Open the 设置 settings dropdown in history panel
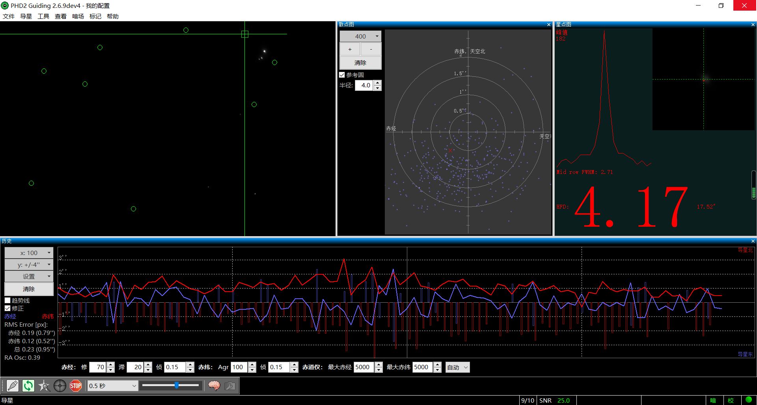Image resolution: width=757 pixels, height=405 pixels. click(x=29, y=276)
